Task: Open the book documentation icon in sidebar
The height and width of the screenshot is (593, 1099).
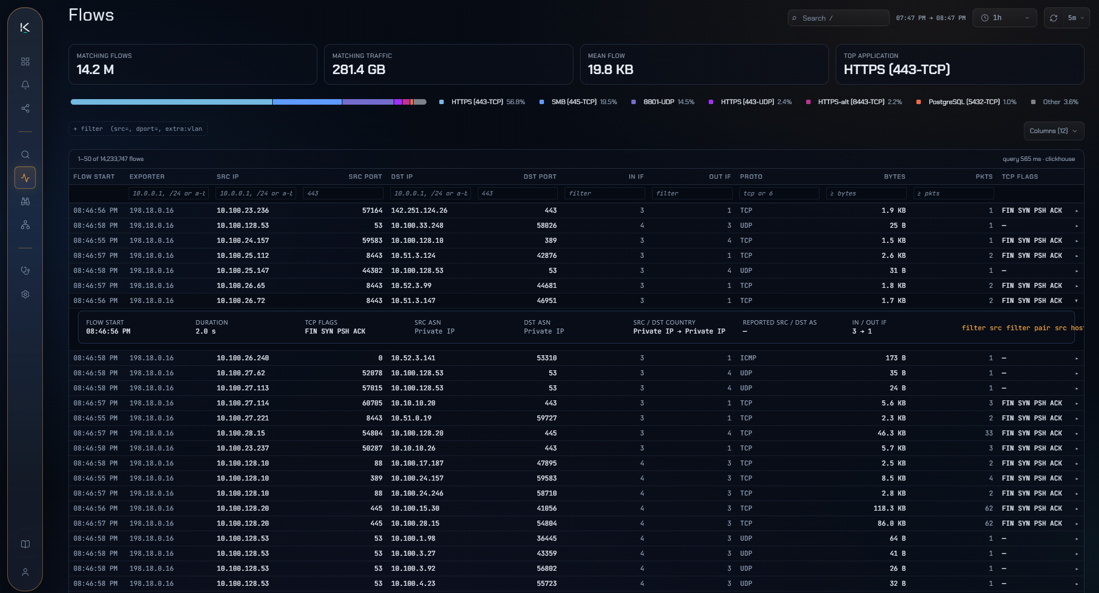Action: point(25,544)
